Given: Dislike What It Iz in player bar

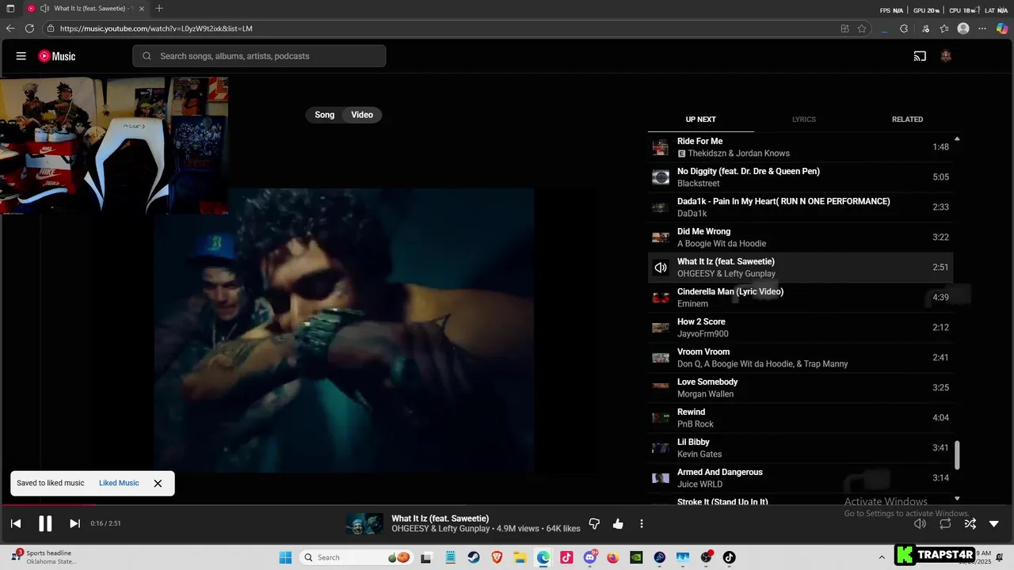Looking at the screenshot, I should click(x=594, y=524).
